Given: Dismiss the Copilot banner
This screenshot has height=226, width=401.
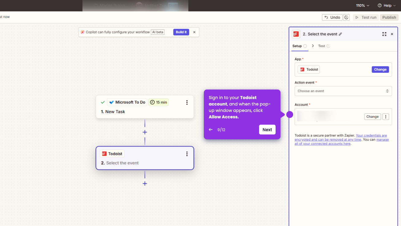Looking at the screenshot, I should [x=194, y=32].
